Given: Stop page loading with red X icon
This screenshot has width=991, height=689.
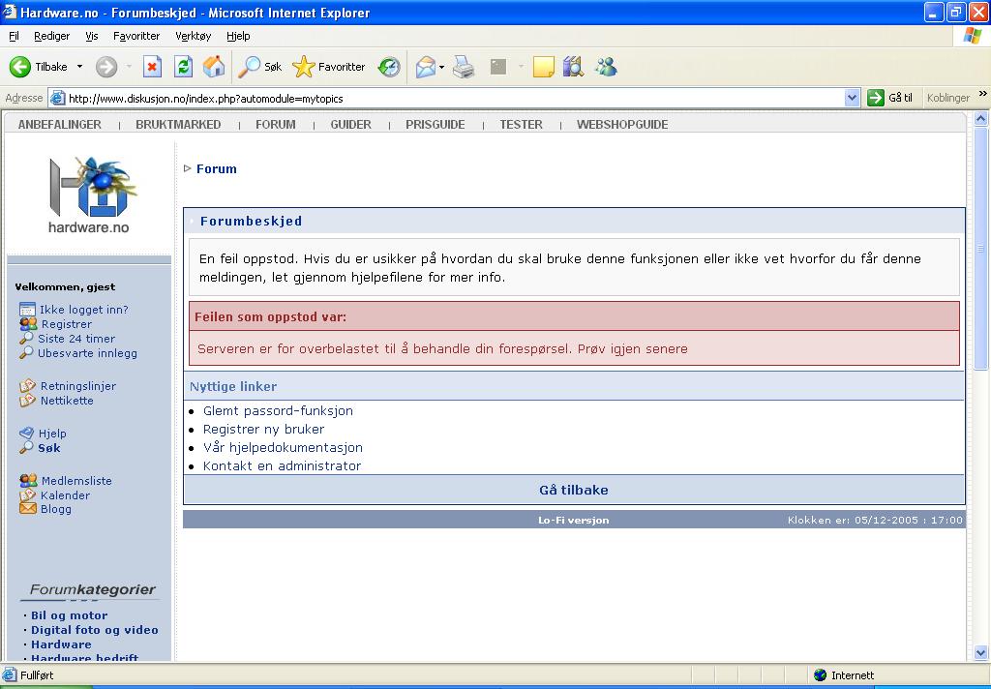Looking at the screenshot, I should pos(152,67).
